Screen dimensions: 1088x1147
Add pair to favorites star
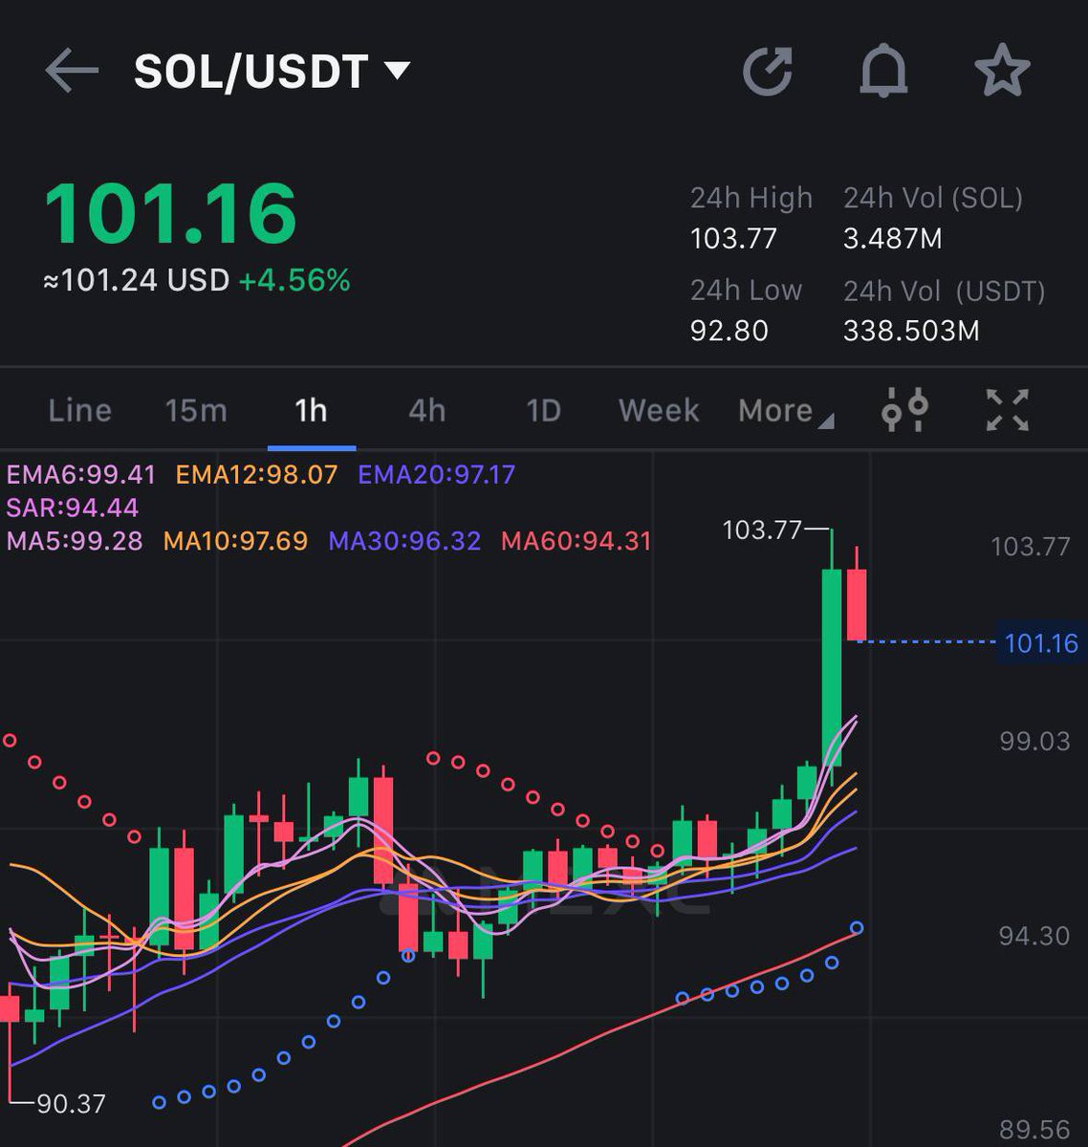click(1002, 72)
